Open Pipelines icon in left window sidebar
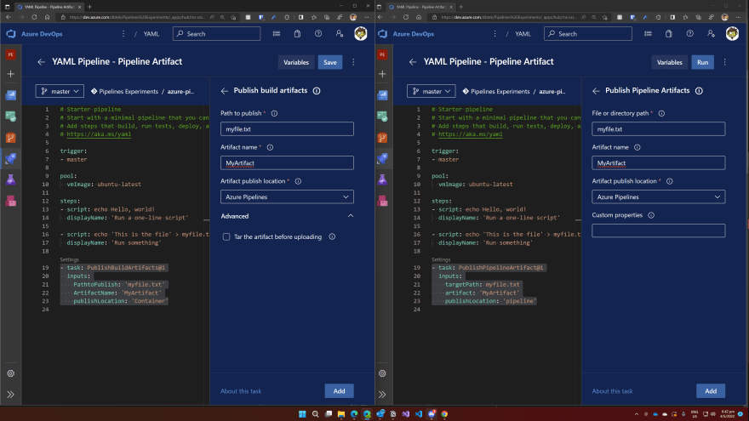 click(x=10, y=158)
